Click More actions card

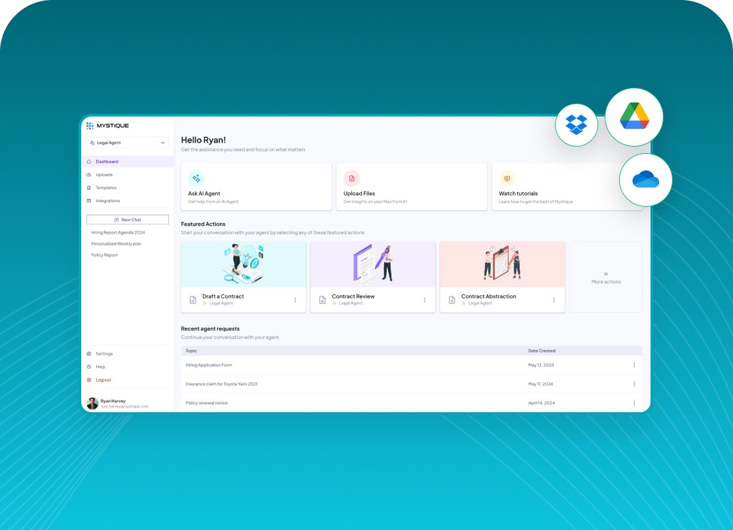[606, 277]
